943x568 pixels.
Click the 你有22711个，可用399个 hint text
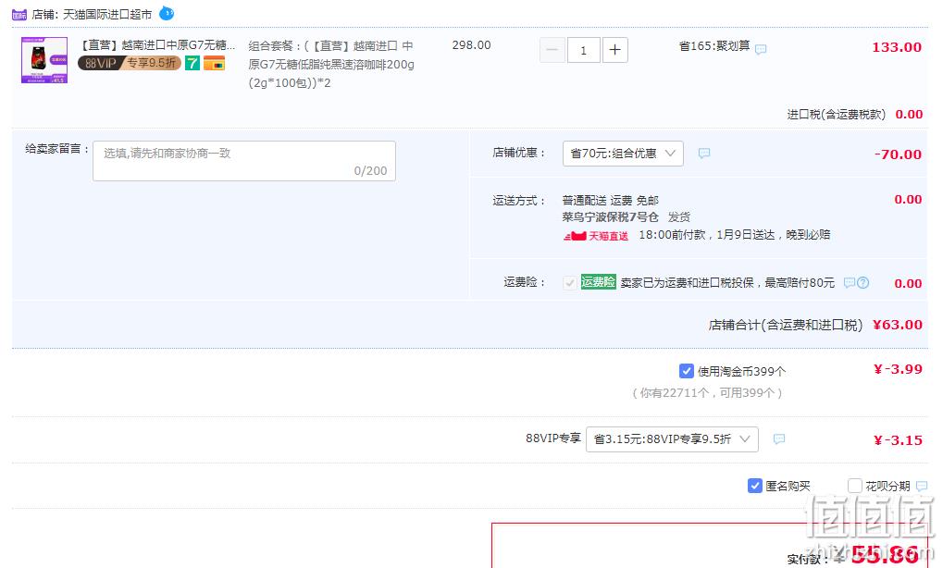707,393
